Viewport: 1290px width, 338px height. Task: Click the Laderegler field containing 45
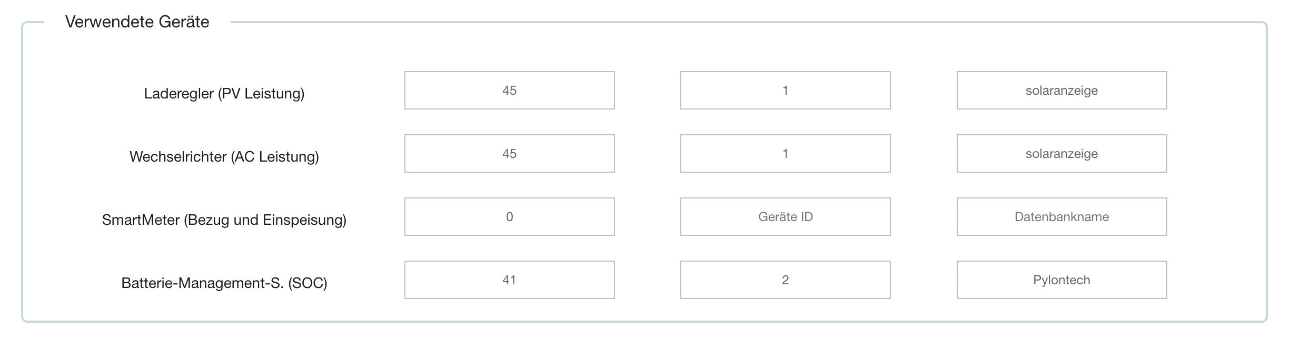coord(509,91)
